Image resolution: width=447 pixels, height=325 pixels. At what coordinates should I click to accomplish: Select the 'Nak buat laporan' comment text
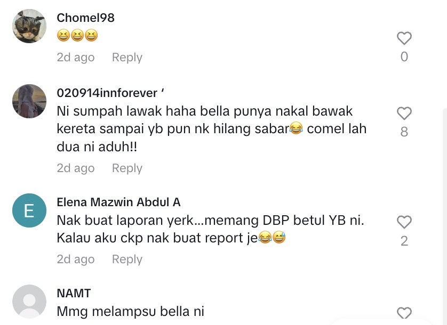click(x=210, y=229)
